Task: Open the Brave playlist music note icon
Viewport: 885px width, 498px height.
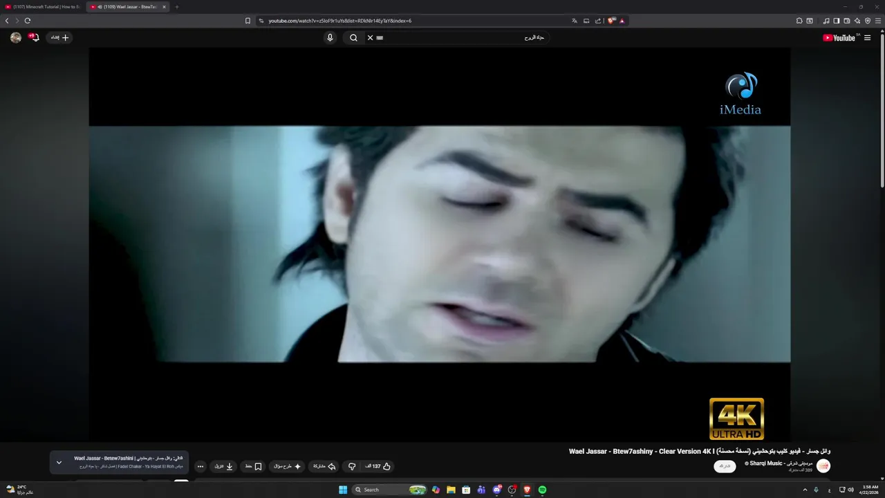Action: 826,21
